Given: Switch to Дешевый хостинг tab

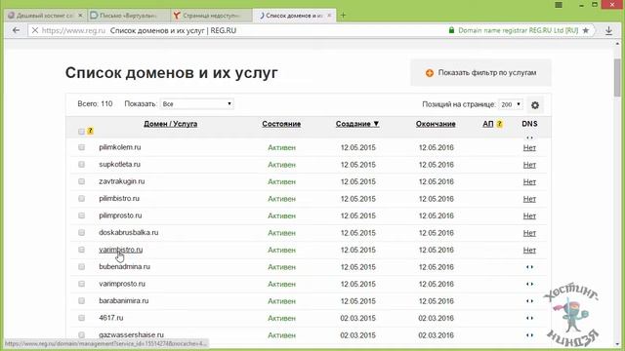Looking at the screenshot, I should click(x=45, y=16).
